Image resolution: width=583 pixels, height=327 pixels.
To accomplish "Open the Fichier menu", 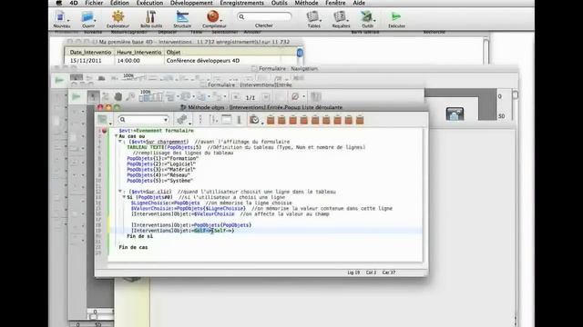I will click(94, 3).
